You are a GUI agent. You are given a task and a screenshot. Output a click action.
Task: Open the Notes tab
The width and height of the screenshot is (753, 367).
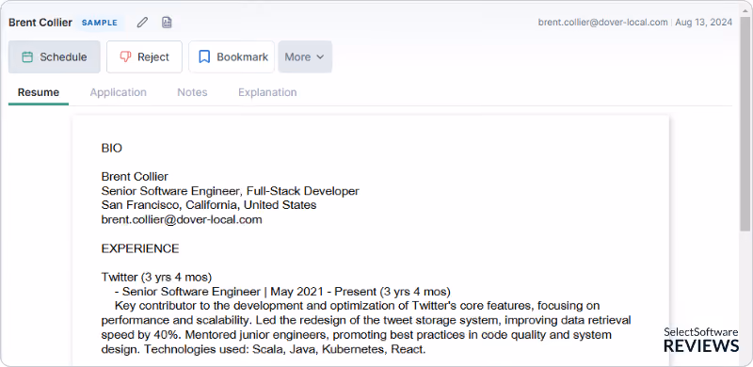[x=192, y=92]
